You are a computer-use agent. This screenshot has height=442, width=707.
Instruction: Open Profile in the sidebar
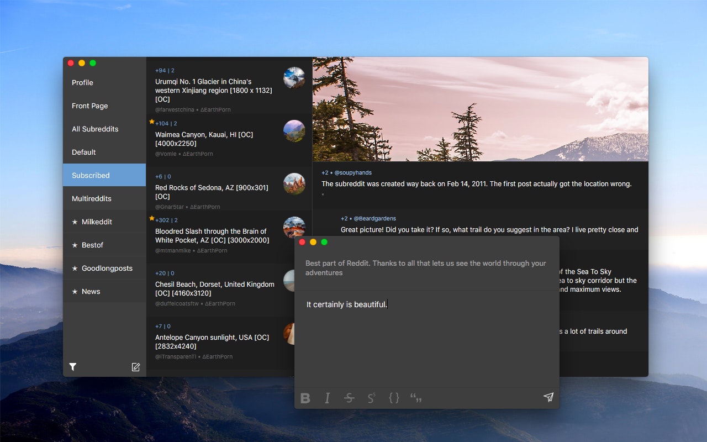click(104, 82)
